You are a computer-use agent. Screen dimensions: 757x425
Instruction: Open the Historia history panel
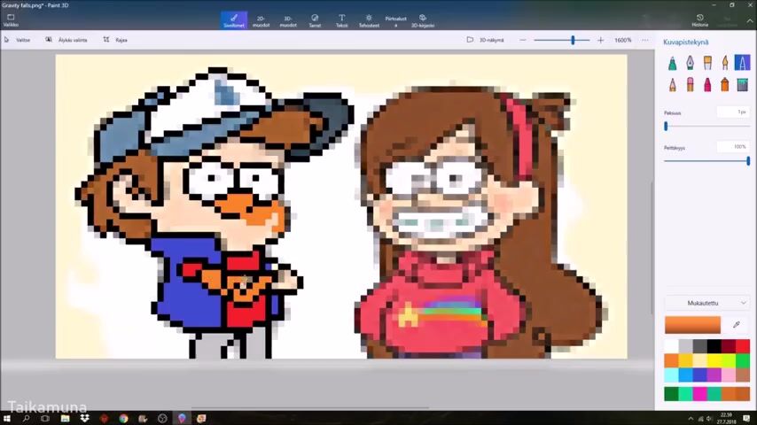pyautogui.click(x=700, y=20)
